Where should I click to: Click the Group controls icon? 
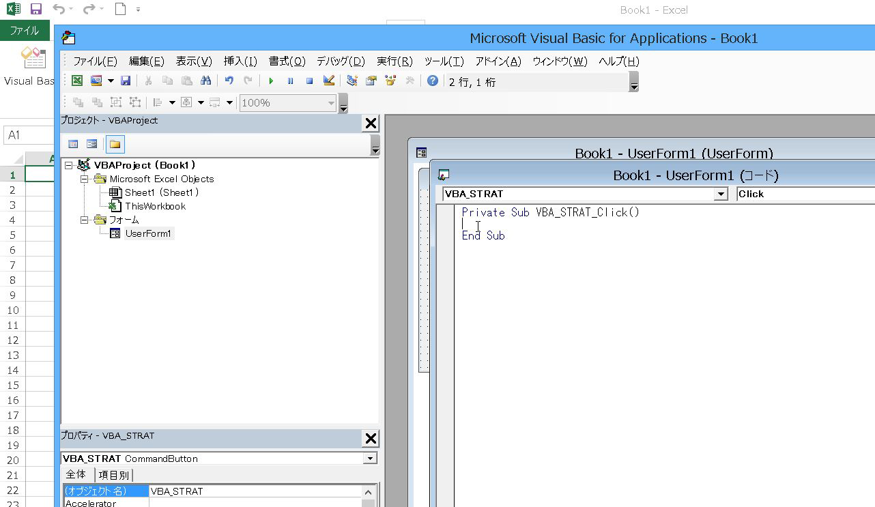point(116,103)
